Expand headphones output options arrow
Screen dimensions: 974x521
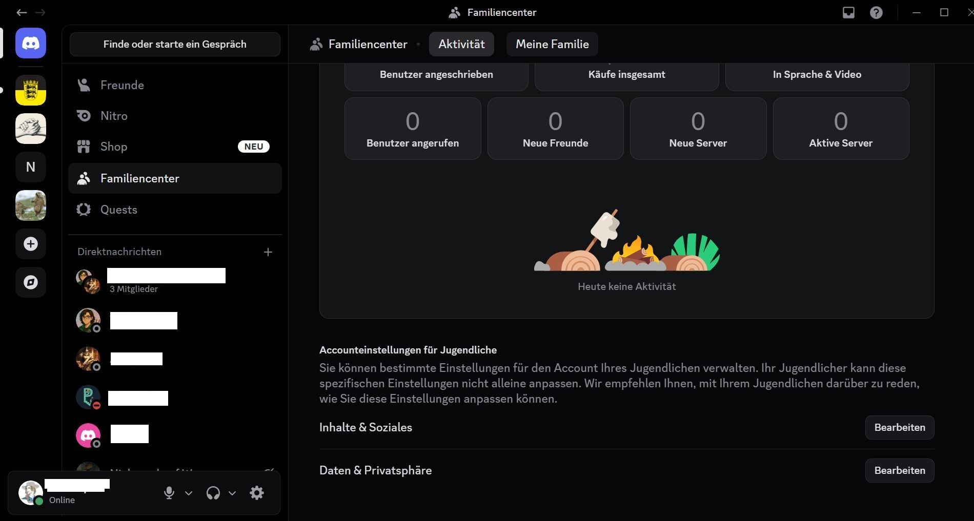tap(232, 493)
